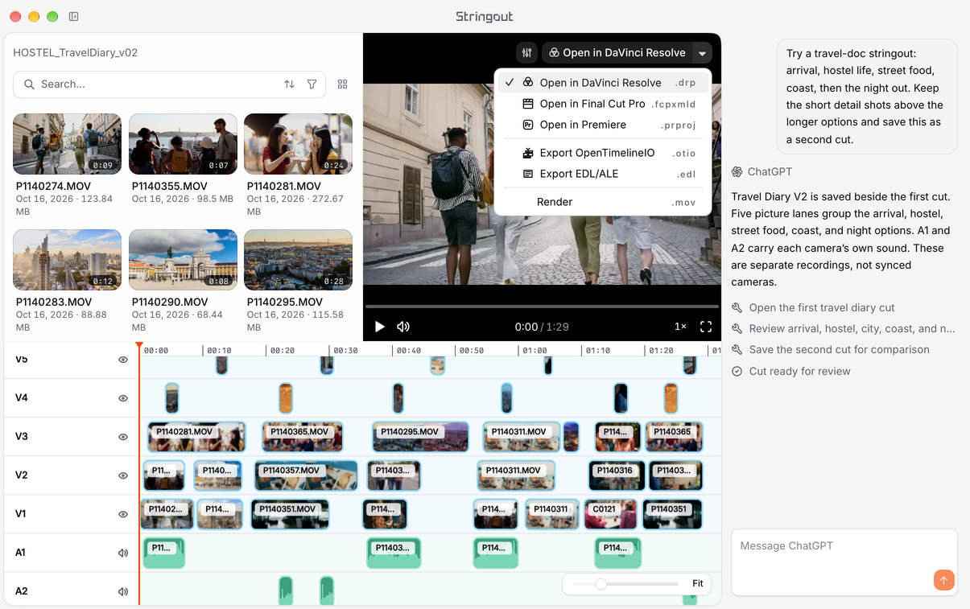Adjust the timeline zoom slider
Screen dimensions: 970x609
(601, 584)
